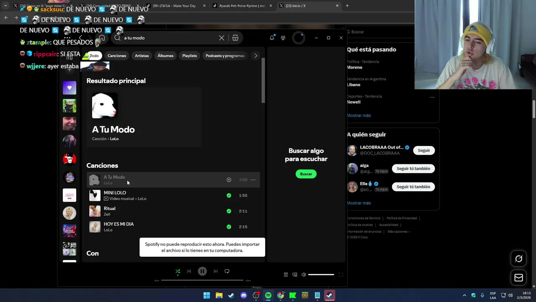Open X messages envelope icon
Image resolution: width=536 pixels, height=302 pixels.
point(518,278)
